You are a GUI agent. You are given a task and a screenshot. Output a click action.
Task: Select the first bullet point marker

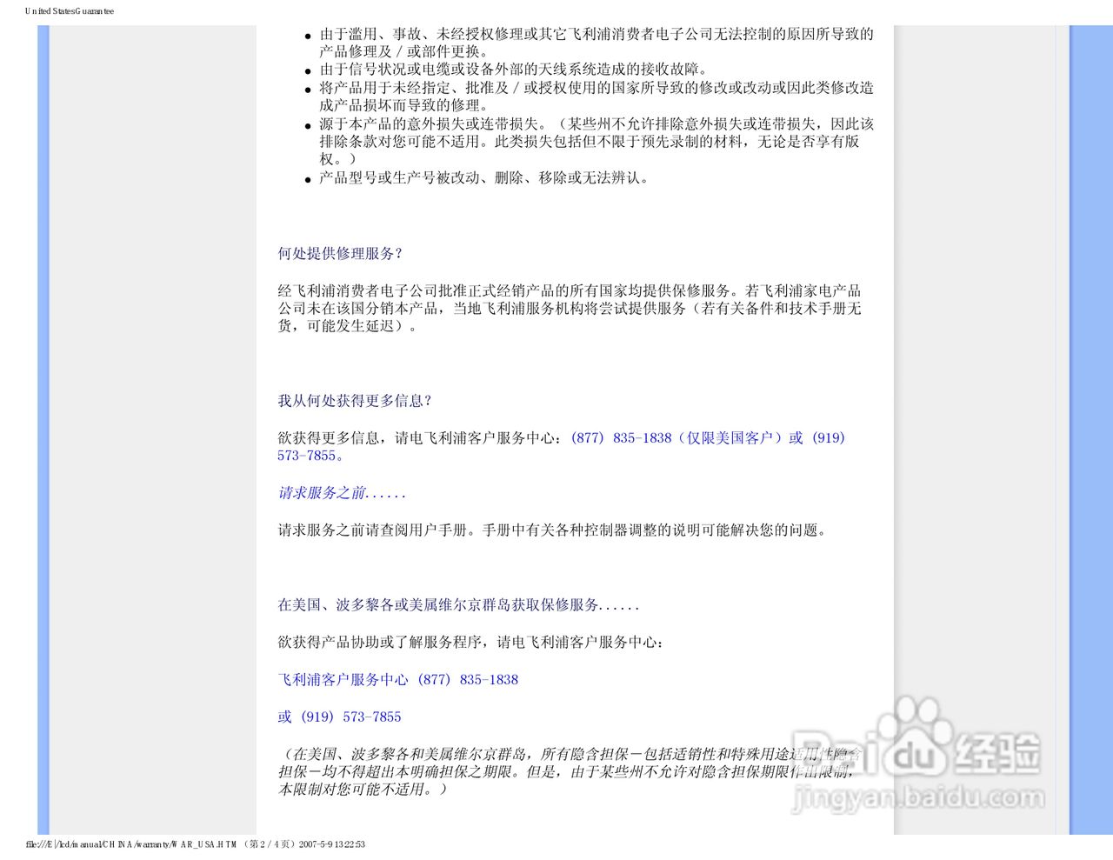tap(306, 36)
